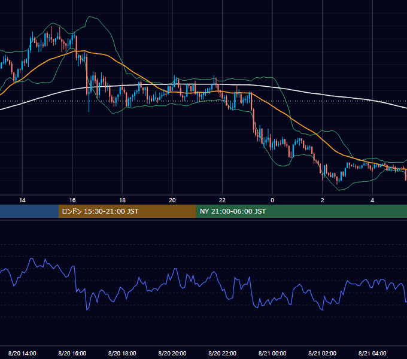407x359 pixels.
Task: Click the 22 hour axis label
Action: pos(222,200)
